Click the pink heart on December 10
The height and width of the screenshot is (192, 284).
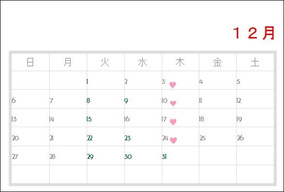173,103
